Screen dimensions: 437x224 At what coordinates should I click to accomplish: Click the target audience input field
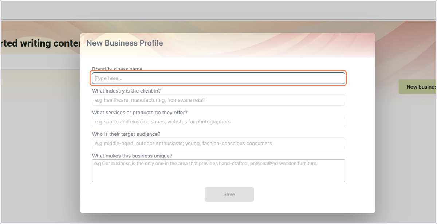click(x=219, y=143)
